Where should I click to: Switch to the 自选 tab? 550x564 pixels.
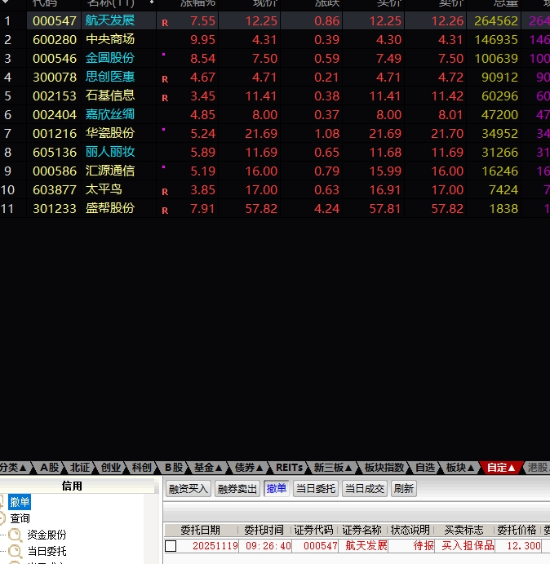425,468
